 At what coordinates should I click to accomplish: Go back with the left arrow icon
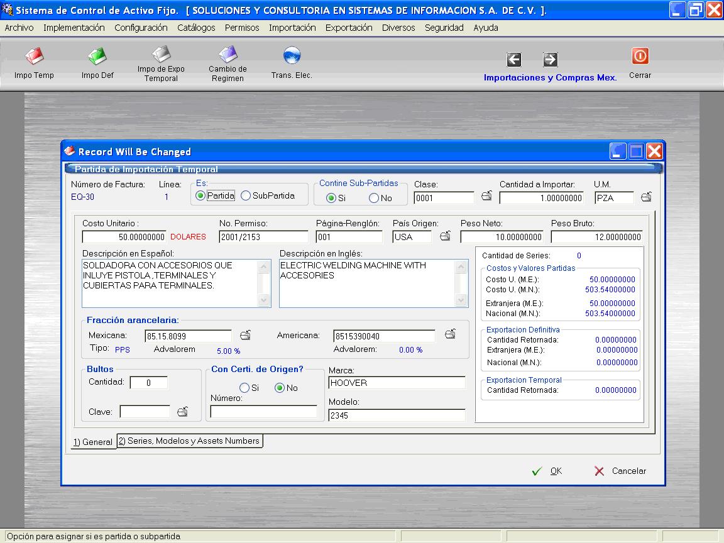[x=514, y=60]
